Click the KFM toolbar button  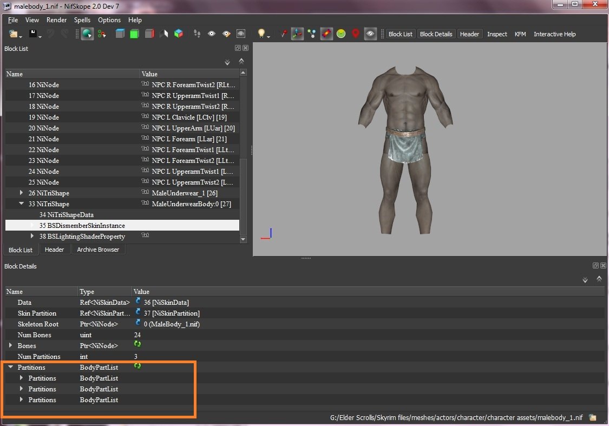520,34
